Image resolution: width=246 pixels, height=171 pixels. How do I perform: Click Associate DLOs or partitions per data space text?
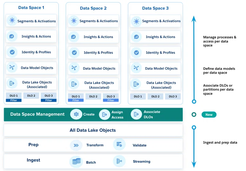pos(218,89)
